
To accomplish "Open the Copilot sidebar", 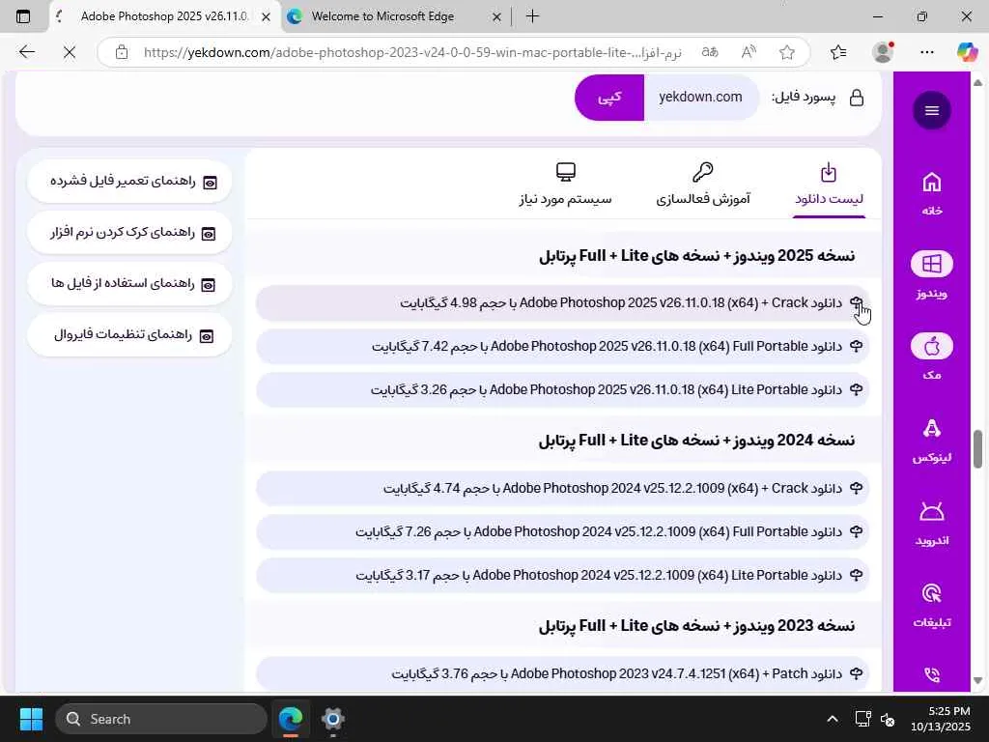I will pos(968,52).
